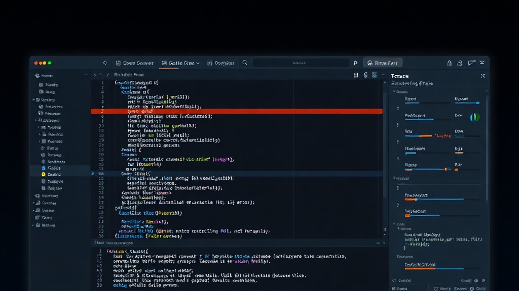Minimize the bottom output panel

coord(378,243)
